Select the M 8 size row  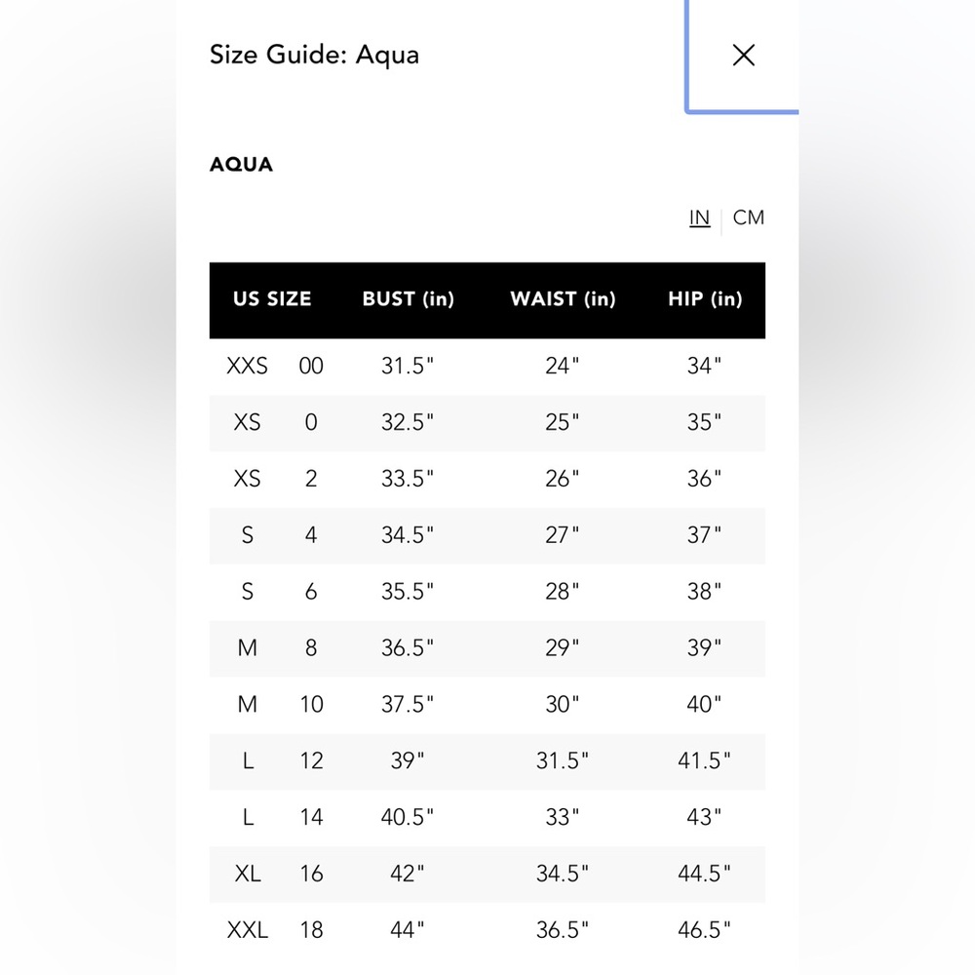487,648
